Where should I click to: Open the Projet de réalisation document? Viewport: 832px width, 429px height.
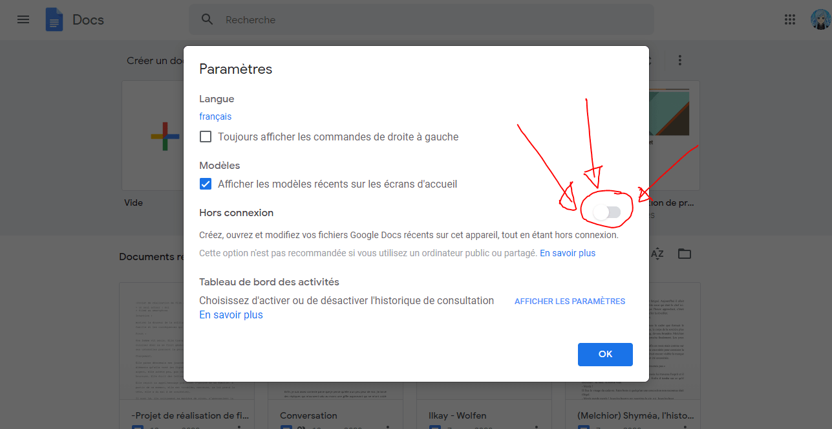[x=186, y=356]
